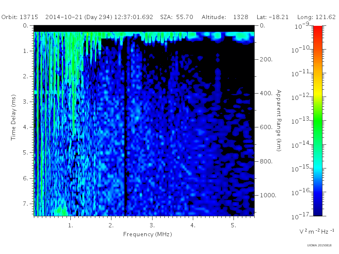Click the 'Apparent Range (km)' axis label
Screen dimensions: 339x254
tap(279, 121)
